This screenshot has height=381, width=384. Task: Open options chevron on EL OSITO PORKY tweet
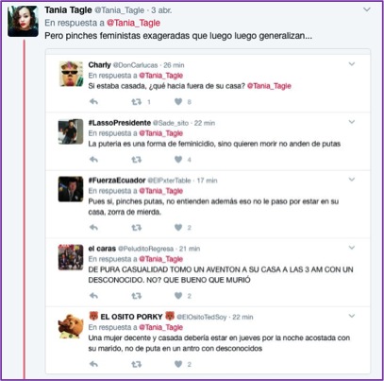(352, 316)
